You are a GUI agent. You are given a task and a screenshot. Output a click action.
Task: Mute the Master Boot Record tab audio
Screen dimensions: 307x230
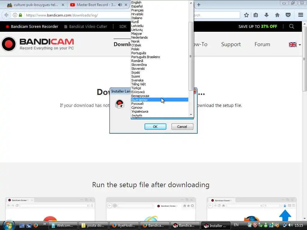click(120, 5)
